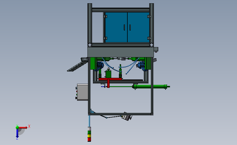Select the green segment of the signal tower light

tap(89, 132)
